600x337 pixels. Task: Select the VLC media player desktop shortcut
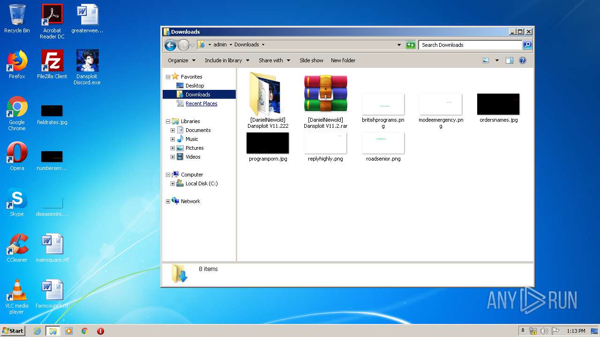point(17,297)
